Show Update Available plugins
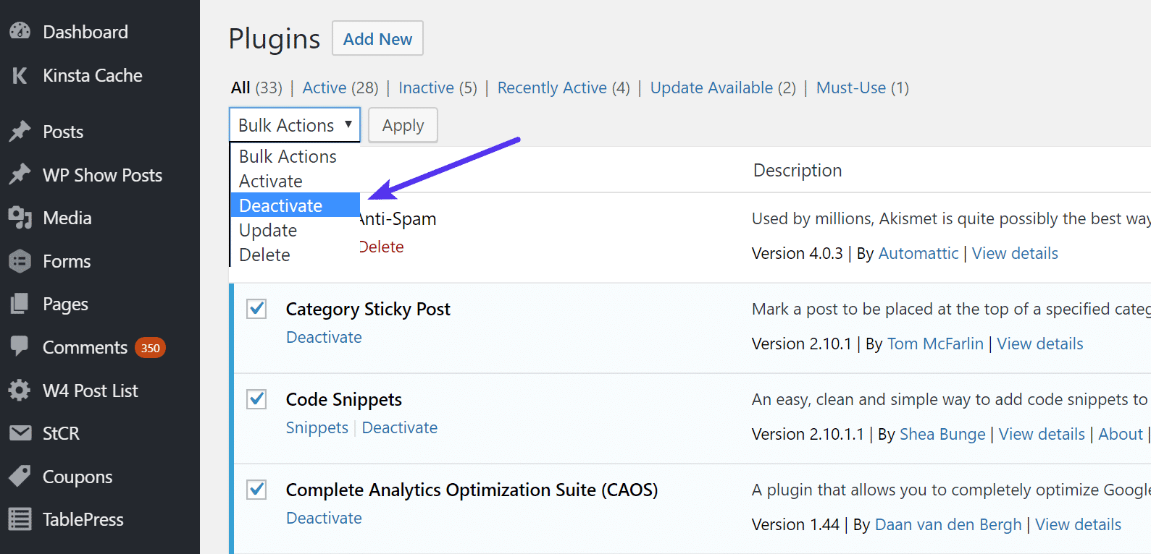This screenshot has height=554, width=1151. tap(711, 88)
